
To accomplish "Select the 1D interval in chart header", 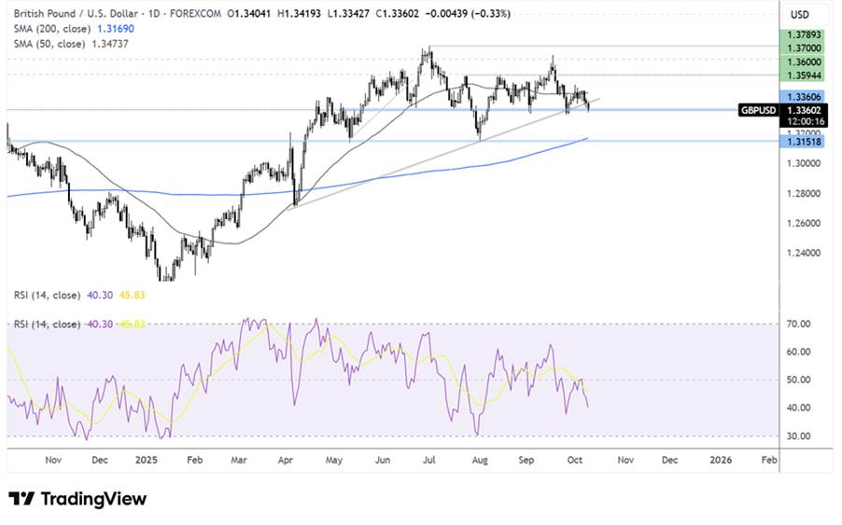I will [x=144, y=14].
